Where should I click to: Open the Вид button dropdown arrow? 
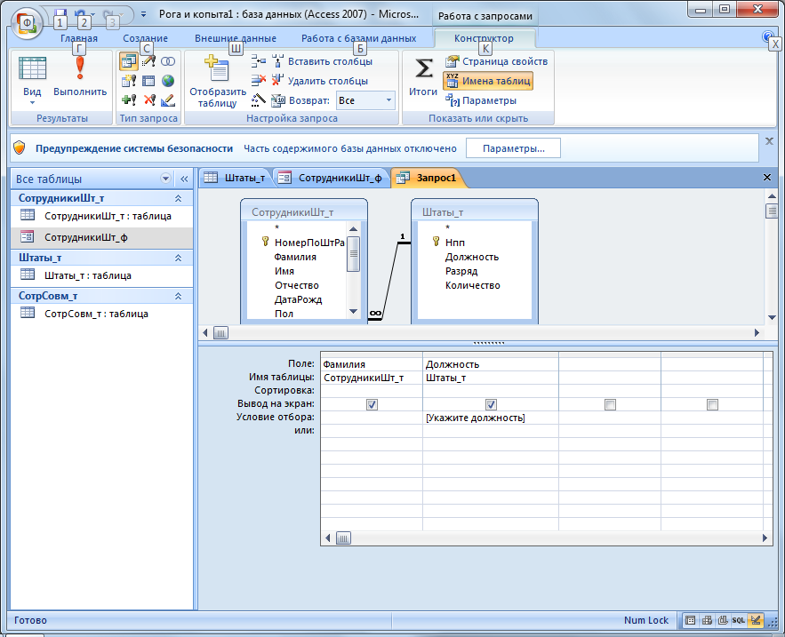click(32, 102)
